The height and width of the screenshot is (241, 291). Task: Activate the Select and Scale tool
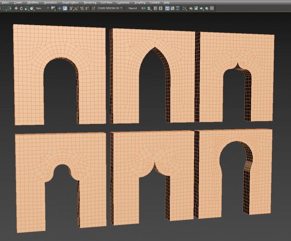(27, 8)
